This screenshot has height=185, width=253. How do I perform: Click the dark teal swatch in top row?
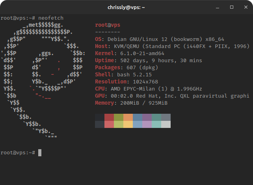tap(156, 117)
